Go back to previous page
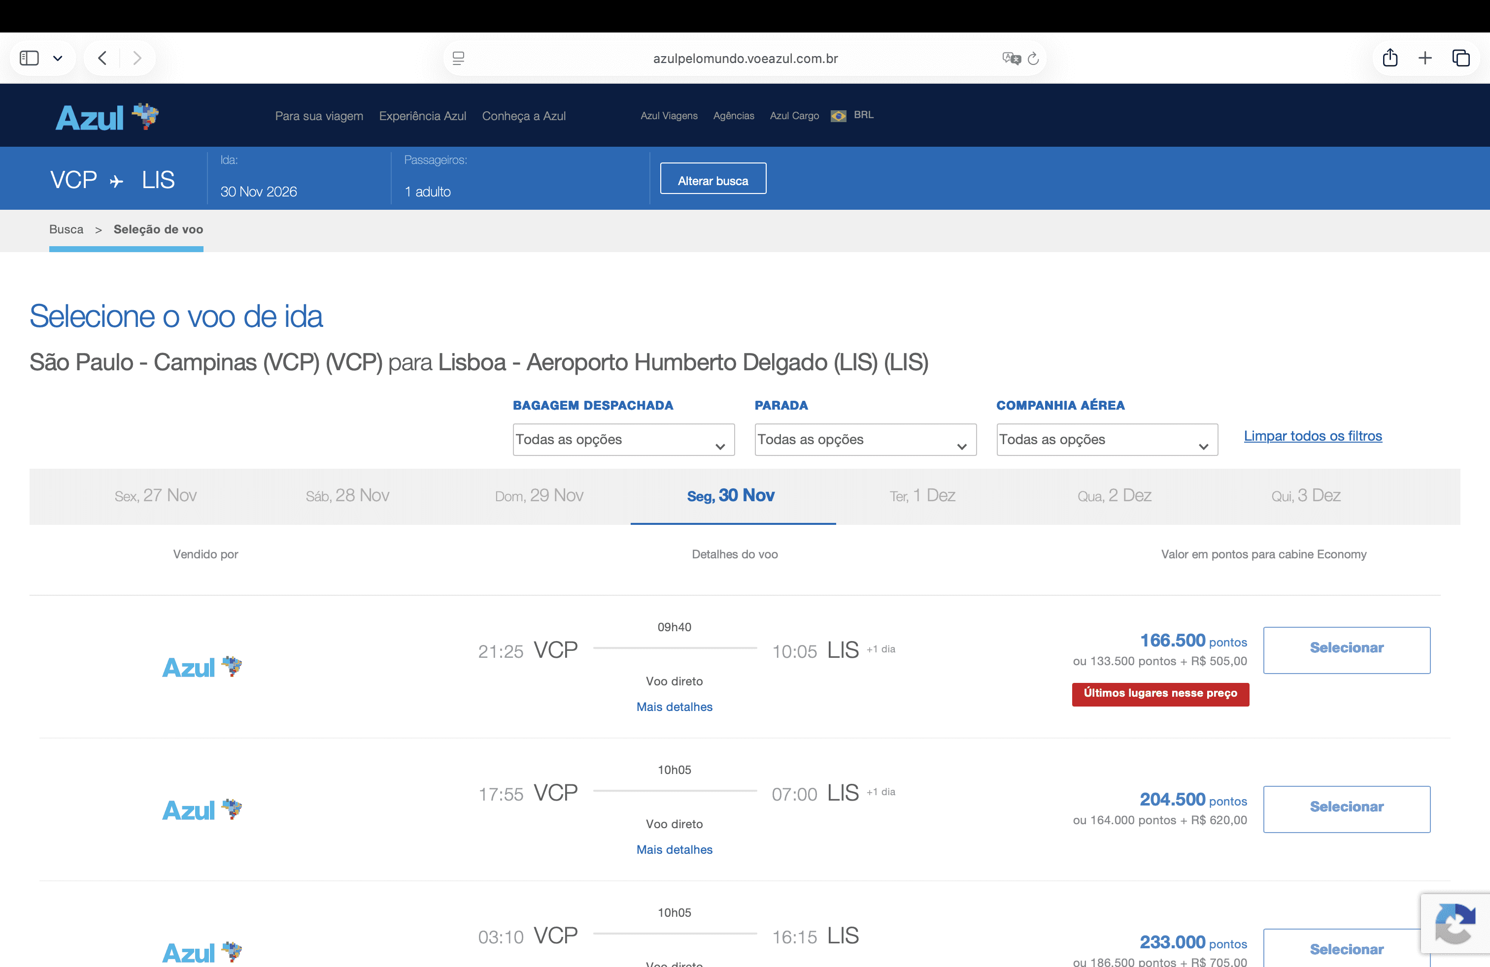 pyautogui.click(x=102, y=58)
